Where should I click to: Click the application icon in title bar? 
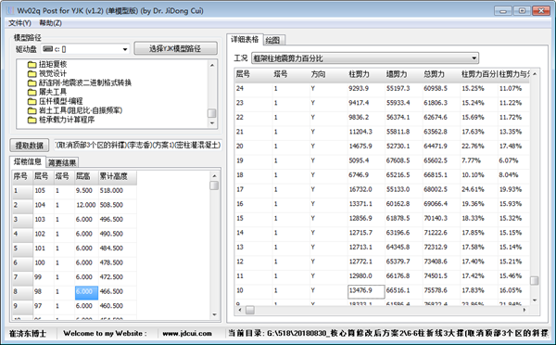click(x=10, y=10)
